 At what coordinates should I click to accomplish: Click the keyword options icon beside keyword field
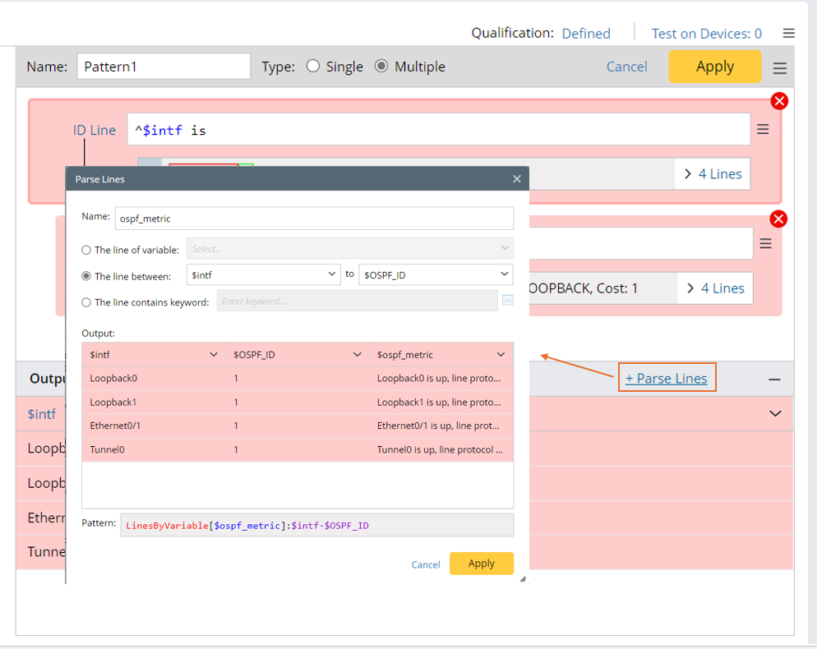[x=507, y=301]
